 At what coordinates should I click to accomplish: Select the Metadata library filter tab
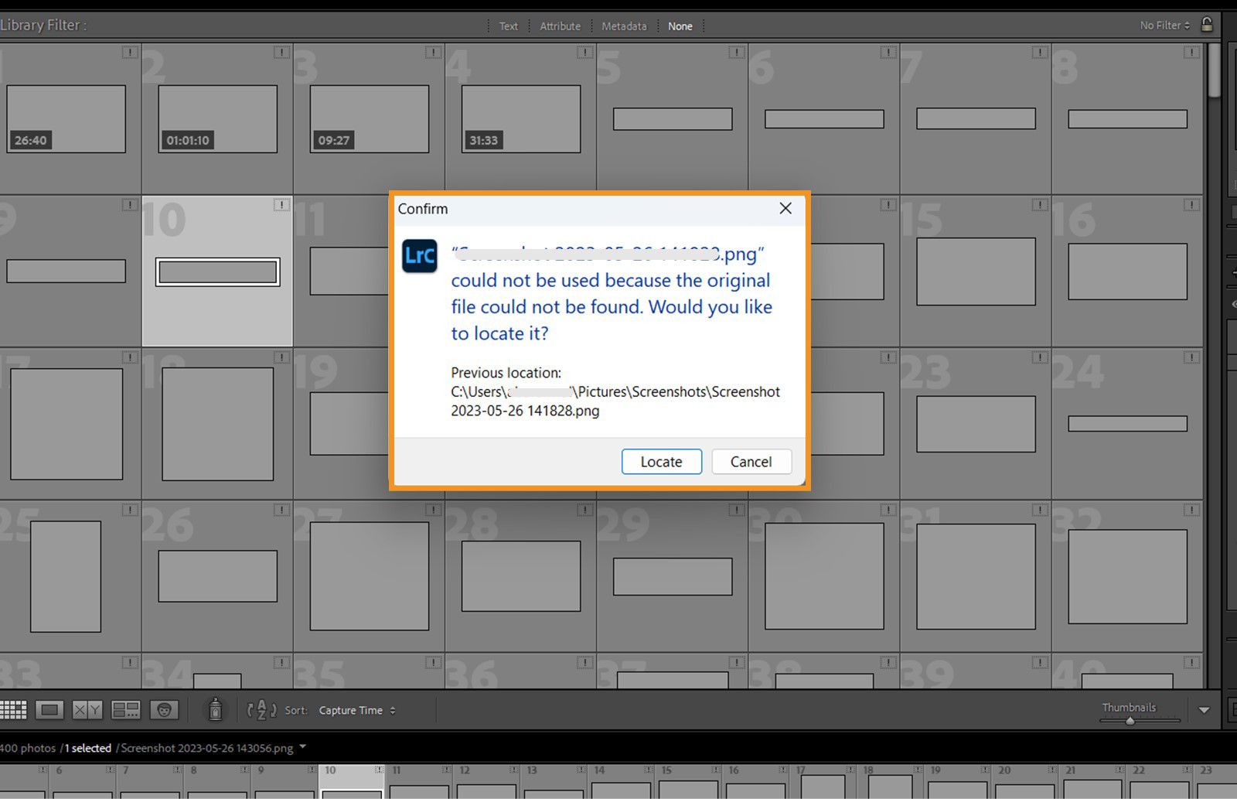coord(624,26)
